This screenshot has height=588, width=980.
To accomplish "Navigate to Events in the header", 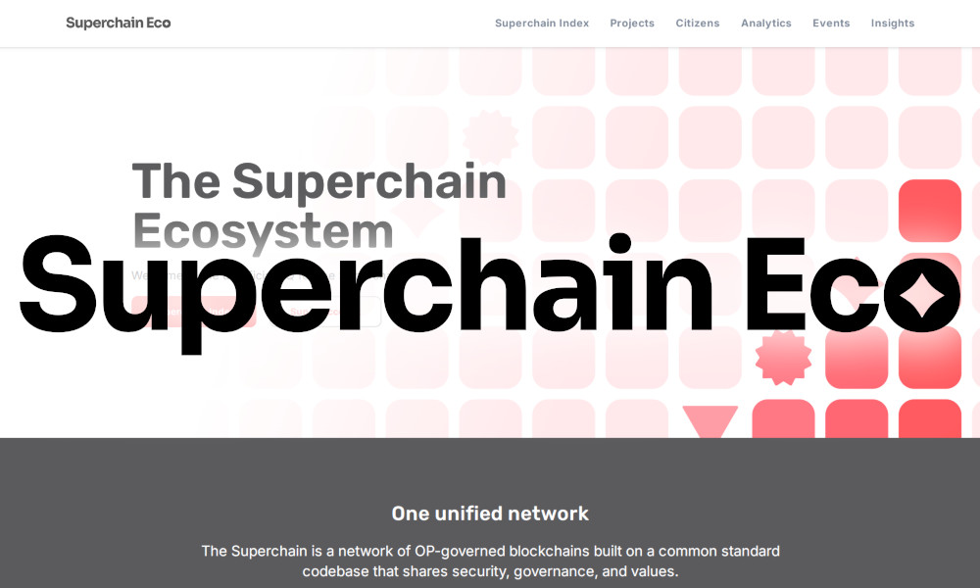I will (x=831, y=24).
